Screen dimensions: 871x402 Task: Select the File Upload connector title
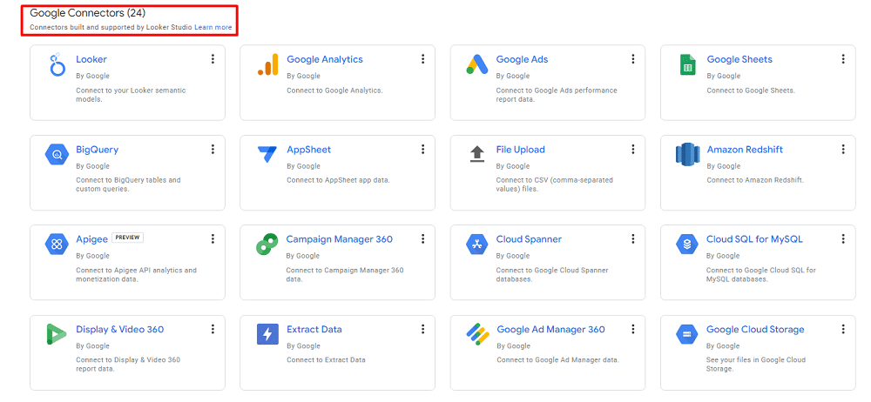521,150
